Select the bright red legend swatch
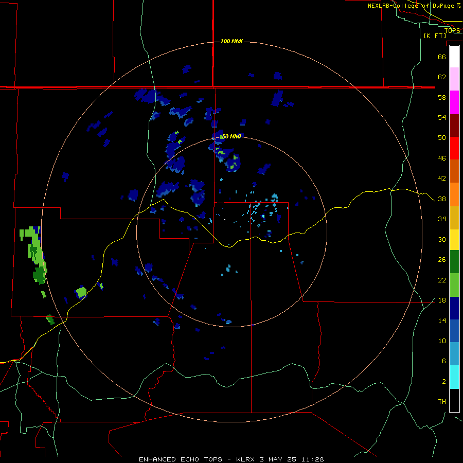Image resolution: width=463 pixels, height=463 pixels. tap(454, 148)
